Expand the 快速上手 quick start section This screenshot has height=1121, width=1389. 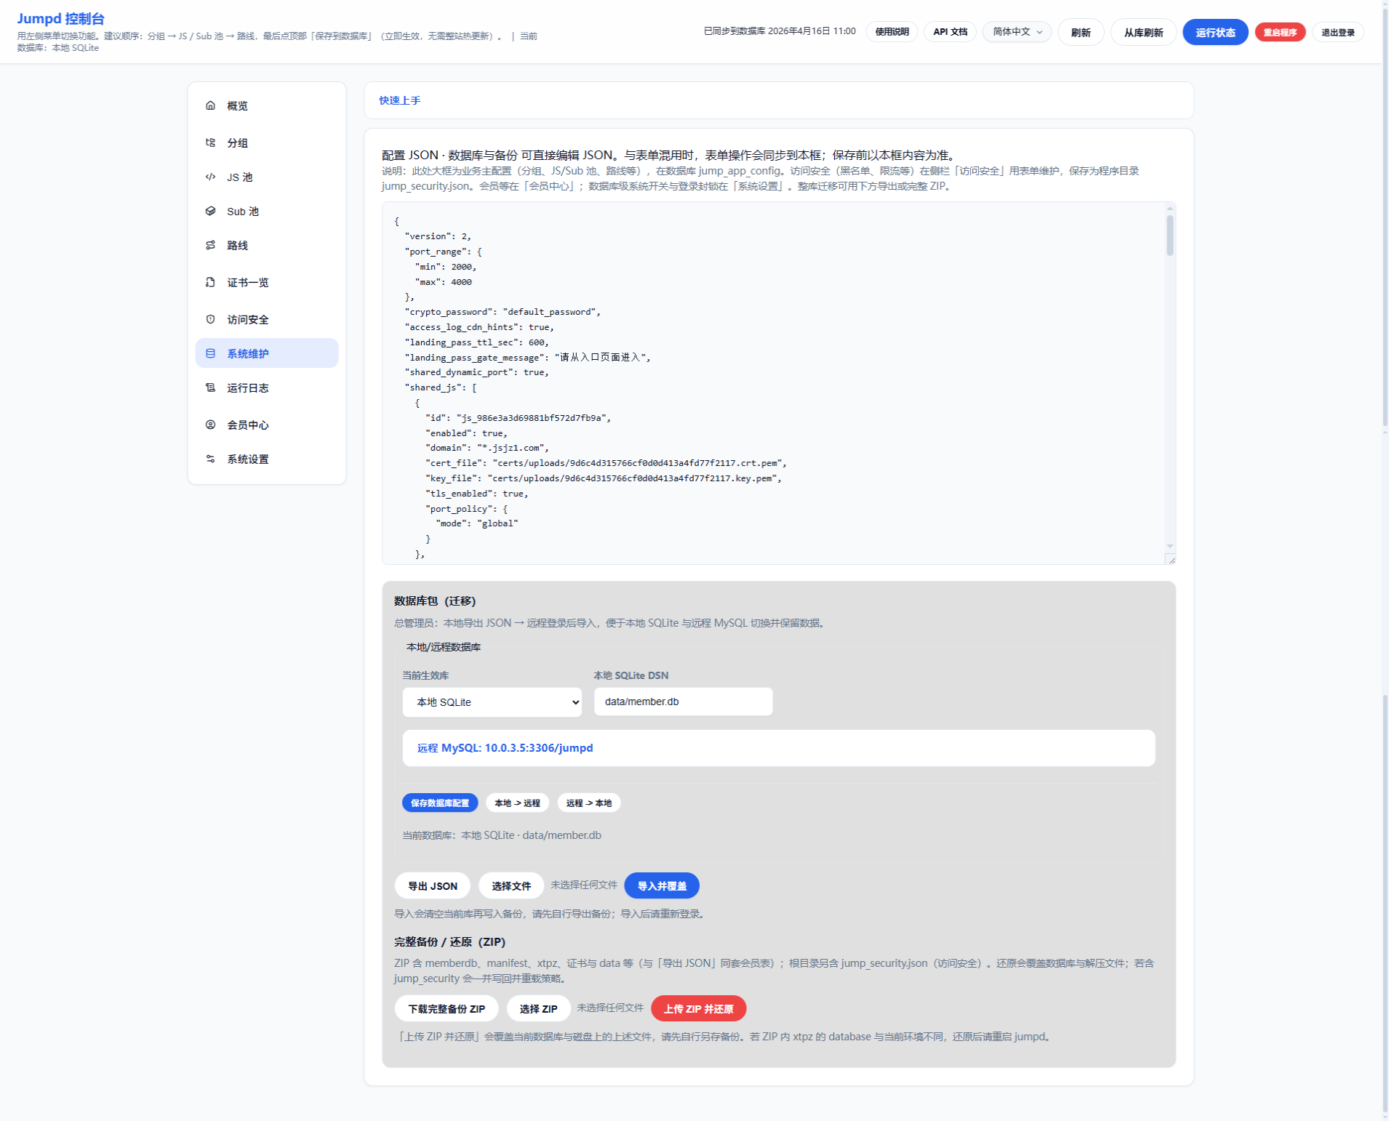[x=400, y=100]
